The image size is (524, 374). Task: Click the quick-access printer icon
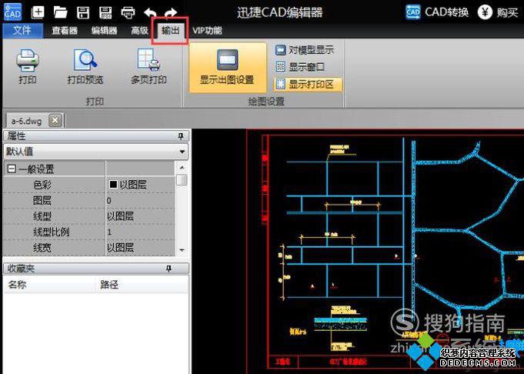(x=128, y=13)
